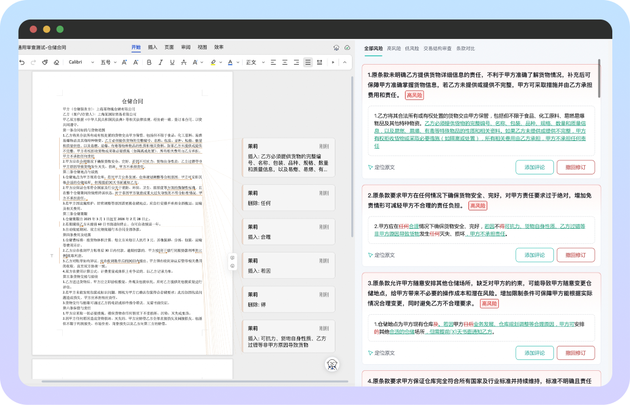Click 添加评论 on the first risk card
This screenshot has width=630, height=405.
(x=534, y=167)
